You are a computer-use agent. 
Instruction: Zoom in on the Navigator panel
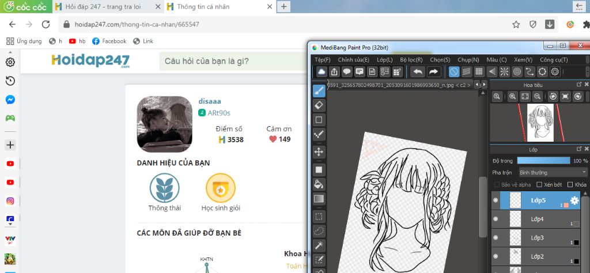tap(512, 96)
